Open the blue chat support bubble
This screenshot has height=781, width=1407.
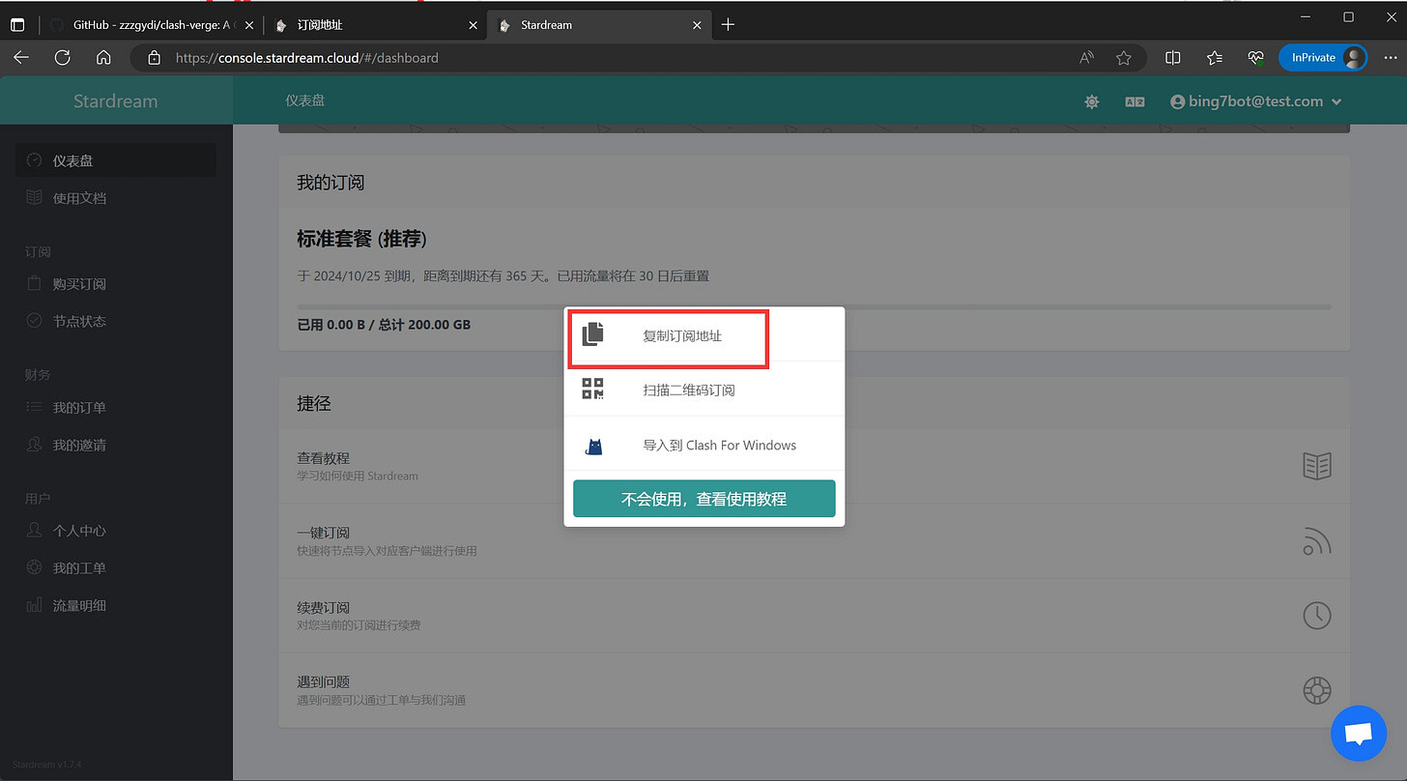tap(1359, 734)
